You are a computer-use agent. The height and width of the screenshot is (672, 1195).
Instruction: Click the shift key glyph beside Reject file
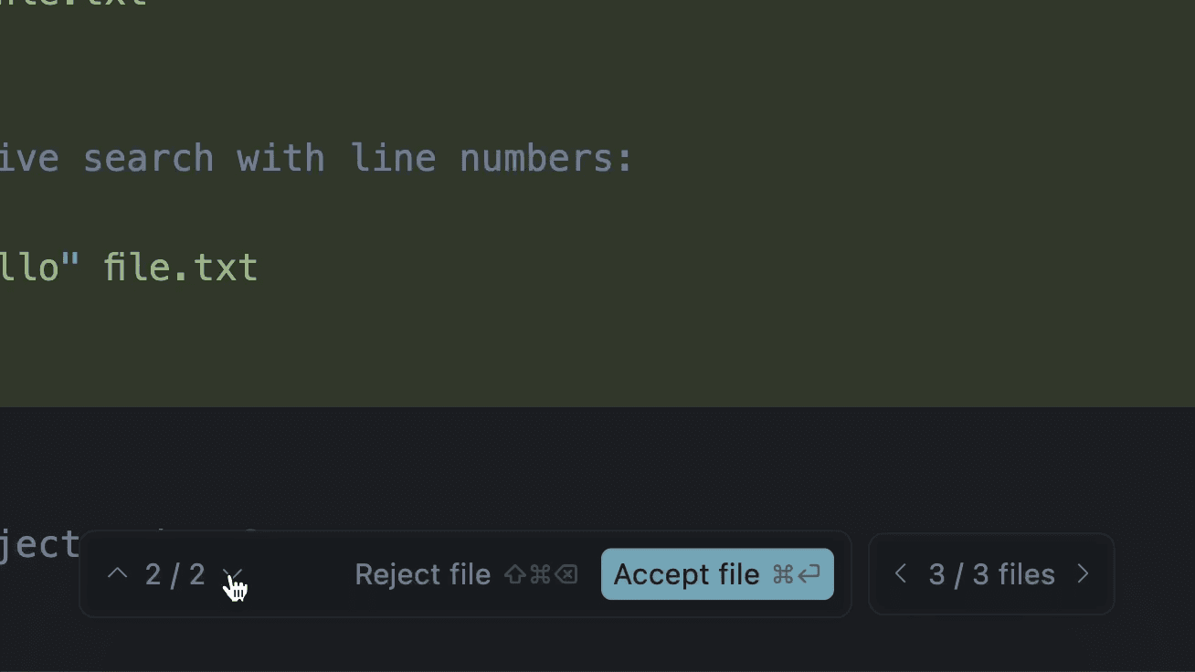(x=515, y=574)
